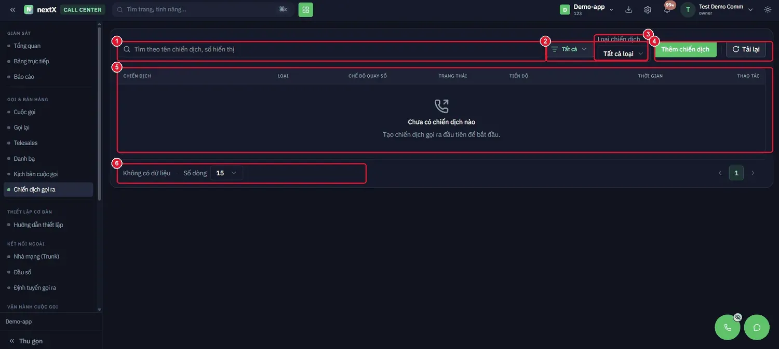
Task: Open the "Tất cả loại" campaign type dropdown
Action: (x=623, y=53)
